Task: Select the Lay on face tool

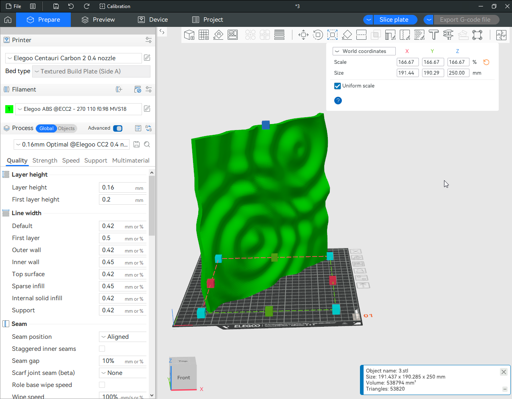Action: coord(347,35)
